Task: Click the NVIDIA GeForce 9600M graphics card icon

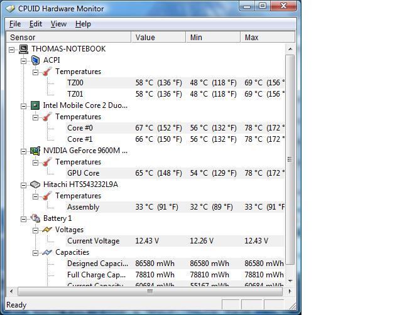Action: point(35,151)
